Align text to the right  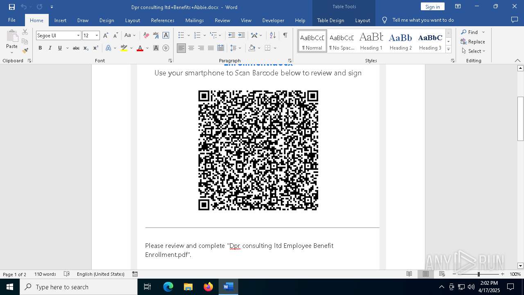point(201,48)
